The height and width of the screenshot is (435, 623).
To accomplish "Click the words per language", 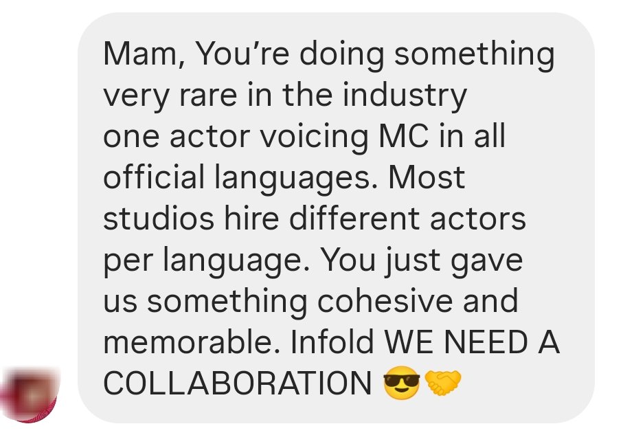I will click(x=207, y=261).
